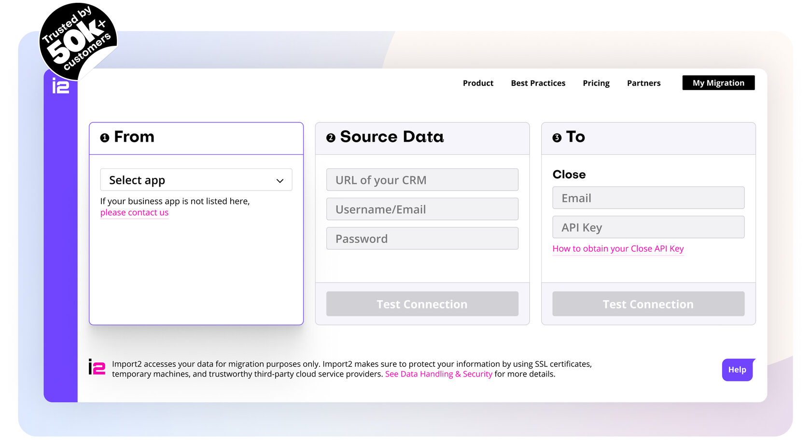Open the Partners page
Screen dimensions: 811x444
point(643,83)
